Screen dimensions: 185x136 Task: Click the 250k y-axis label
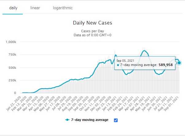(x=16, y=80)
